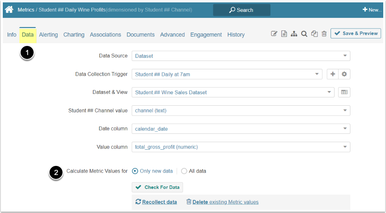Open the dataset table view icon

tap(344, 92)
